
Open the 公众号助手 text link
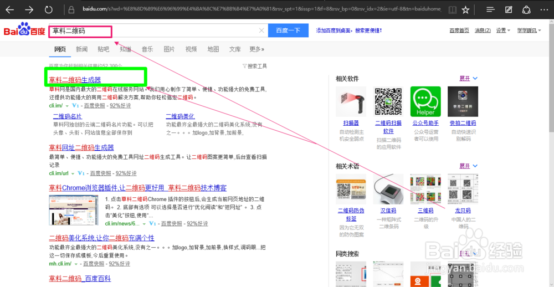(425, 123)
